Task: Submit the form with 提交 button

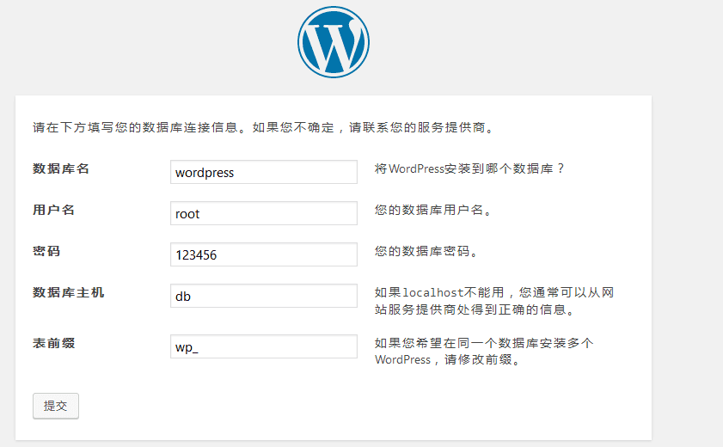Action: click(56, 406)
